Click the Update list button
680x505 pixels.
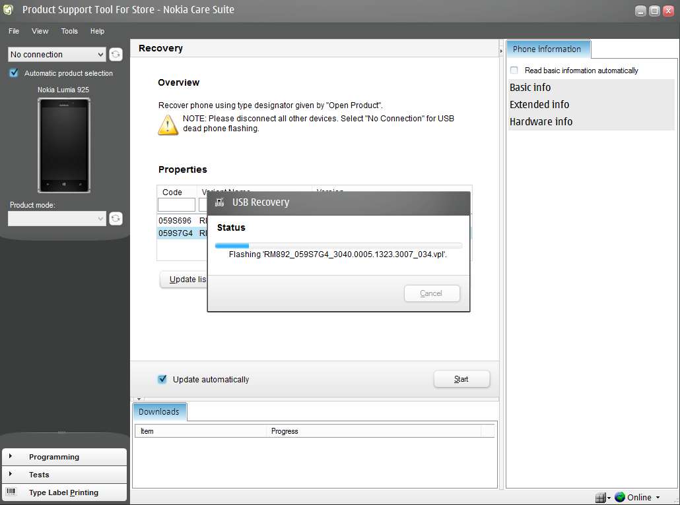click(x=184, y=280)
